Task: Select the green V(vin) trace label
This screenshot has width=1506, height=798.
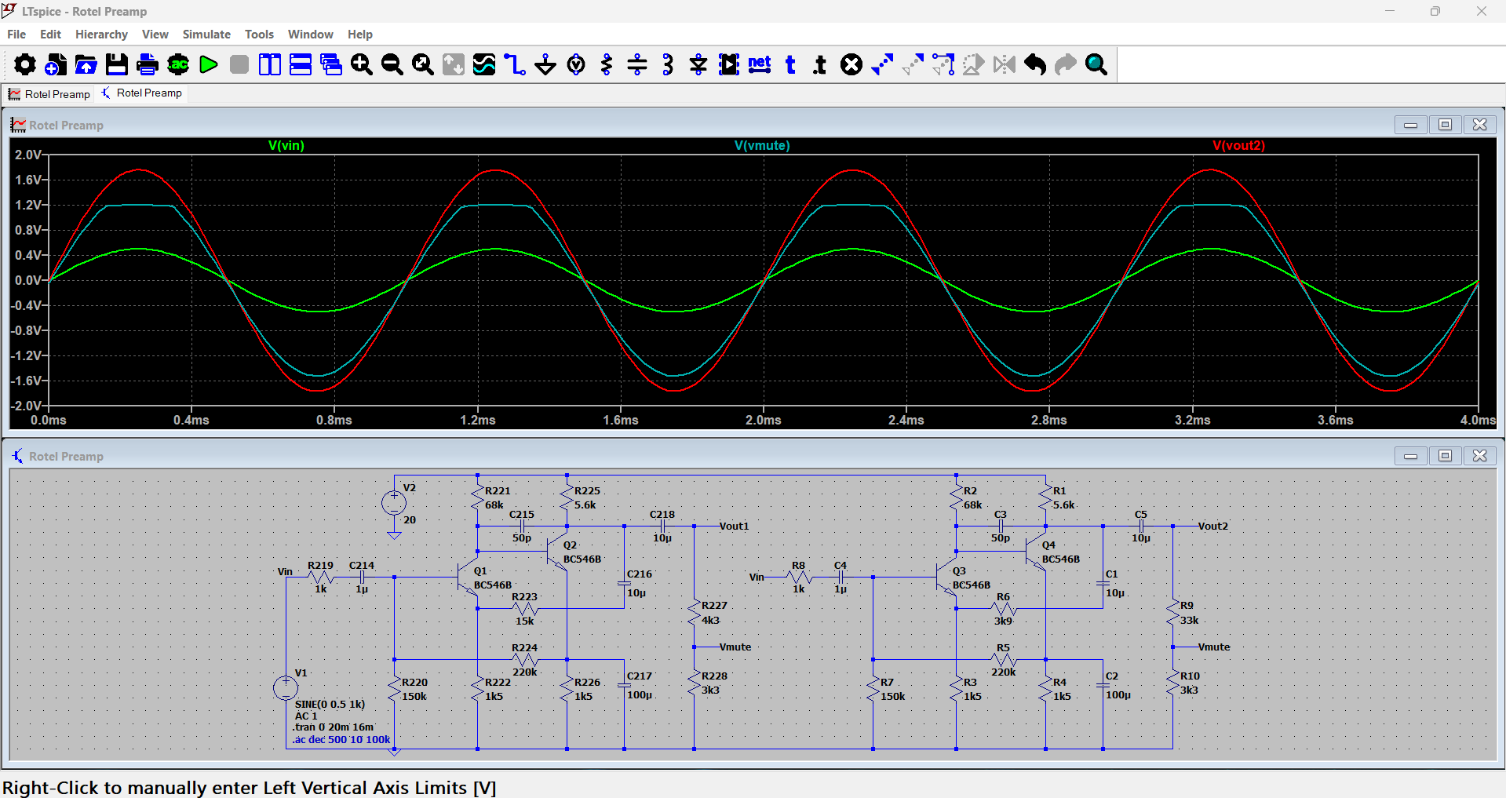Action: (x=286, y=146)
